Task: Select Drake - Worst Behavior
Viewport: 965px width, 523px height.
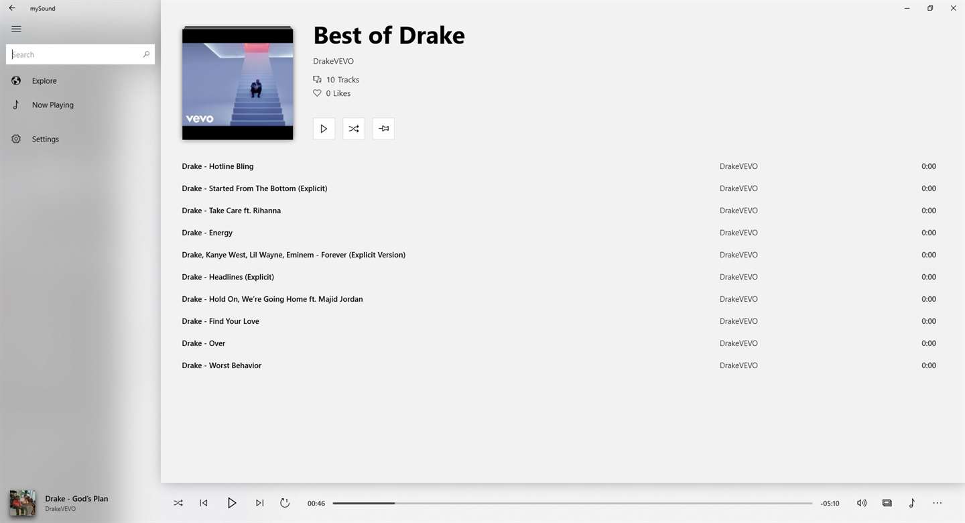Action: click(222, 365)
